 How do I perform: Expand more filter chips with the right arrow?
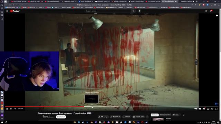click(183, 115)
